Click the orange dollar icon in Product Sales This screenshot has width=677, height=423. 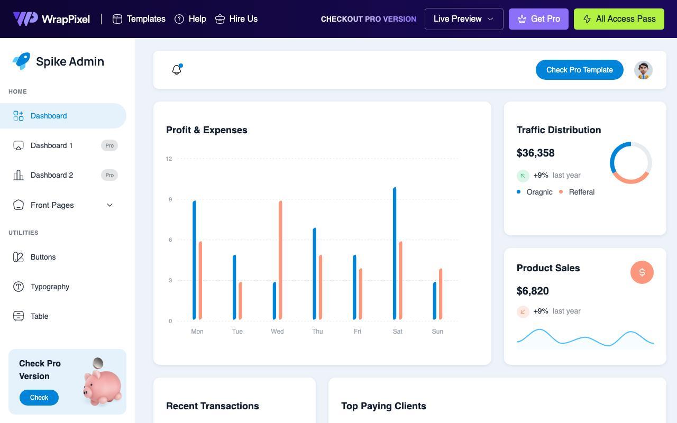click(x=642, y=272)
